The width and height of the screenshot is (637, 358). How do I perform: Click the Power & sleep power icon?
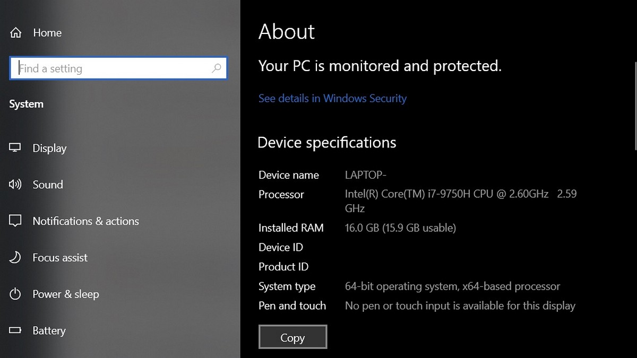point(15,294)
